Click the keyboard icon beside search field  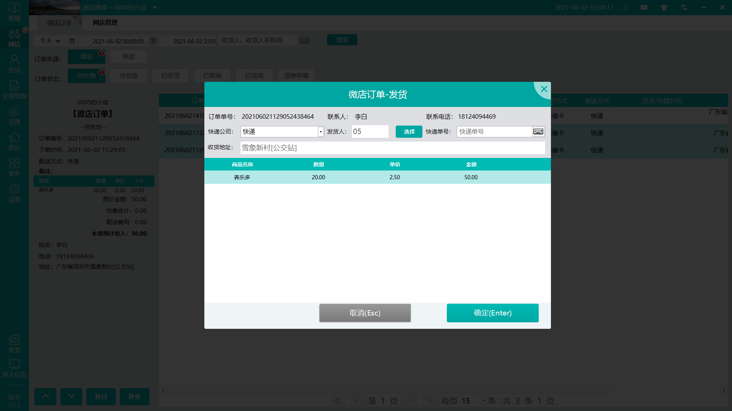click(305, 40)
